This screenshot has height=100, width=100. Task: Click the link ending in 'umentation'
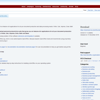tap(4, 61)
